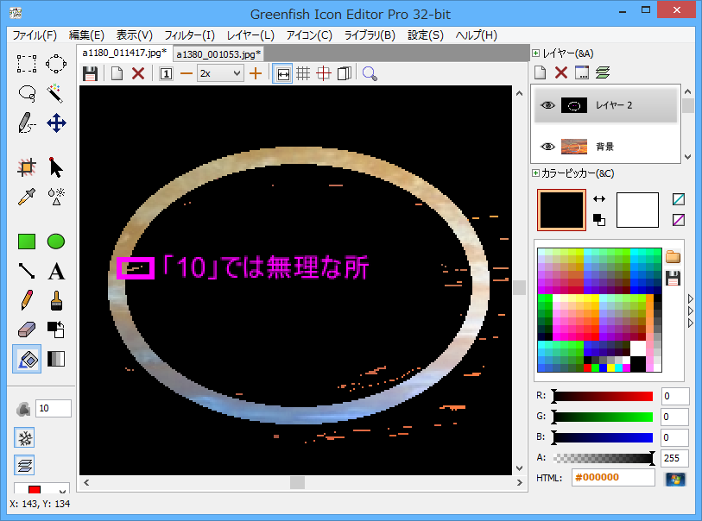Image resolution: width=702 pixels, height=521 pixels.
Task: Choose the Pencil tool
Action: pyautogui.click(x=27, y=300)
